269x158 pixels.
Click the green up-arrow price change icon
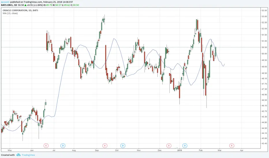click(25, 5)
